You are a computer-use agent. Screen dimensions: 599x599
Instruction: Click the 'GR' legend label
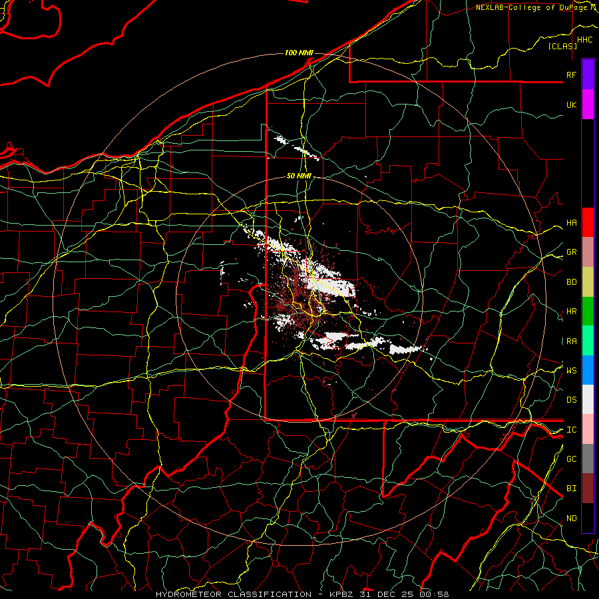pyautogui.click(x=571, y=252)
